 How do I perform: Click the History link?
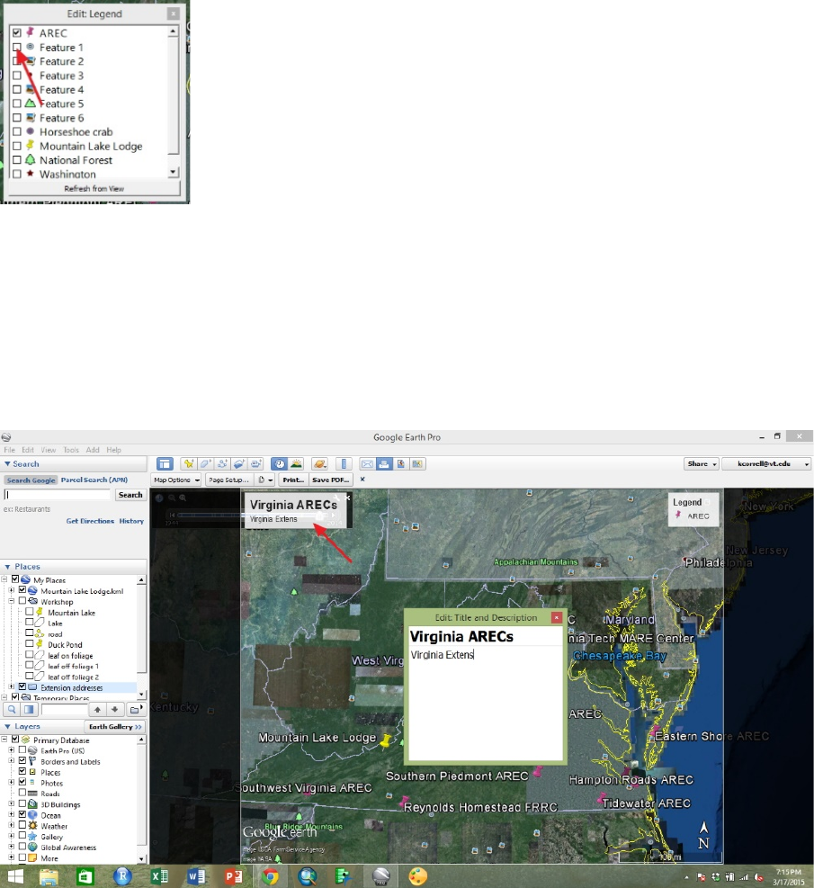[x=131, y=521]
